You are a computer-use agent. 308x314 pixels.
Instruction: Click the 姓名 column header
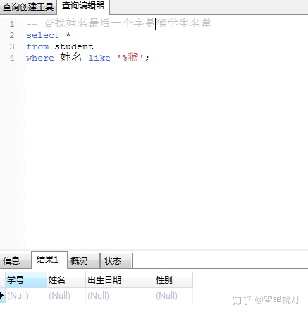pyautogui.click(x=66, y=280)
